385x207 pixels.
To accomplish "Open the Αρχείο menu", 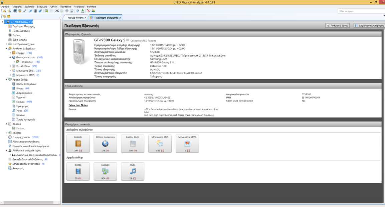I will pos(5,7).
